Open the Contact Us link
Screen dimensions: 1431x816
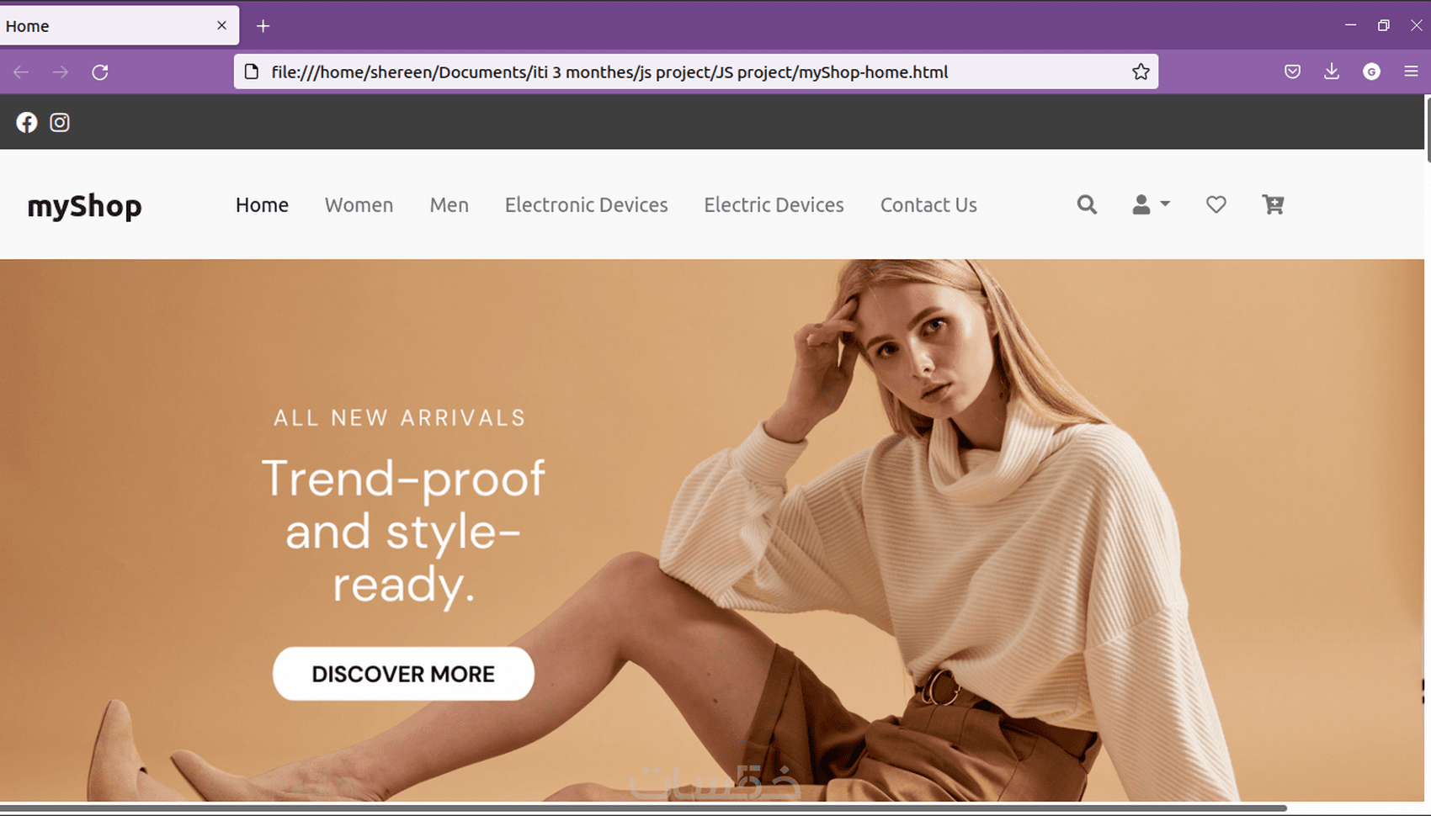point(928,204)
